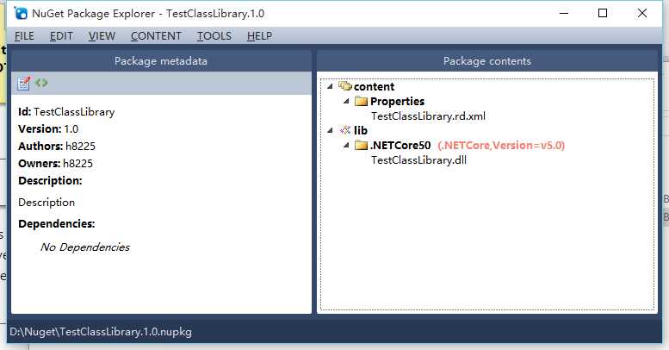Collapse the lib tree node
Viewport: 669px width, 350px height.
330,130
